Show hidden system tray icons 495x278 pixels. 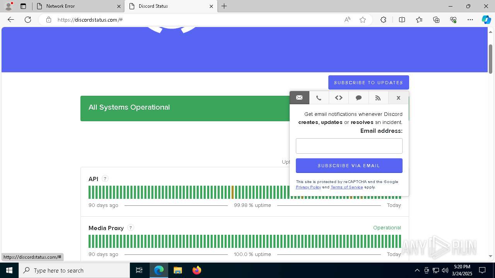[x=417, y=270]
